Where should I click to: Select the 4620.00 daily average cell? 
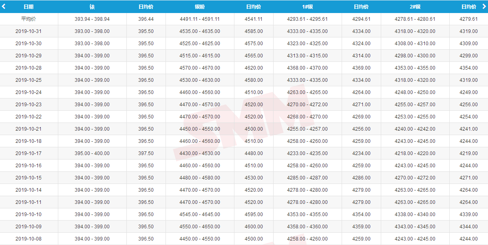coord(254,68)
